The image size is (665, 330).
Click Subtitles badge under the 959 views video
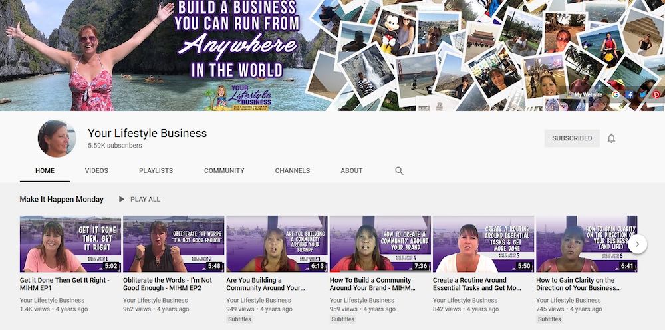342,319
